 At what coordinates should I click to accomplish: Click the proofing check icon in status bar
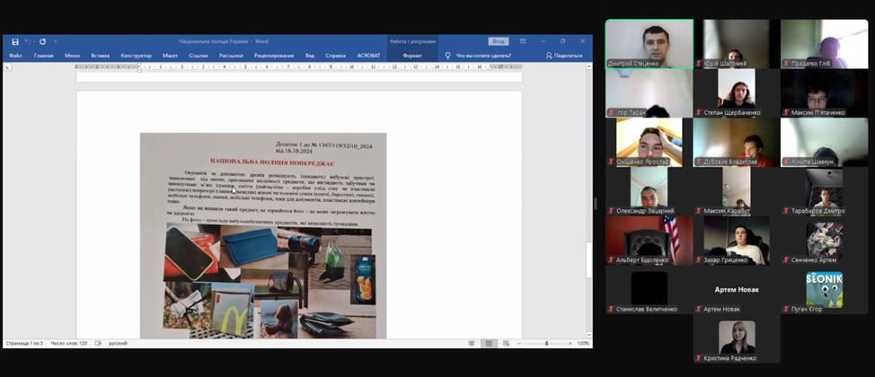tap(98, 343)
